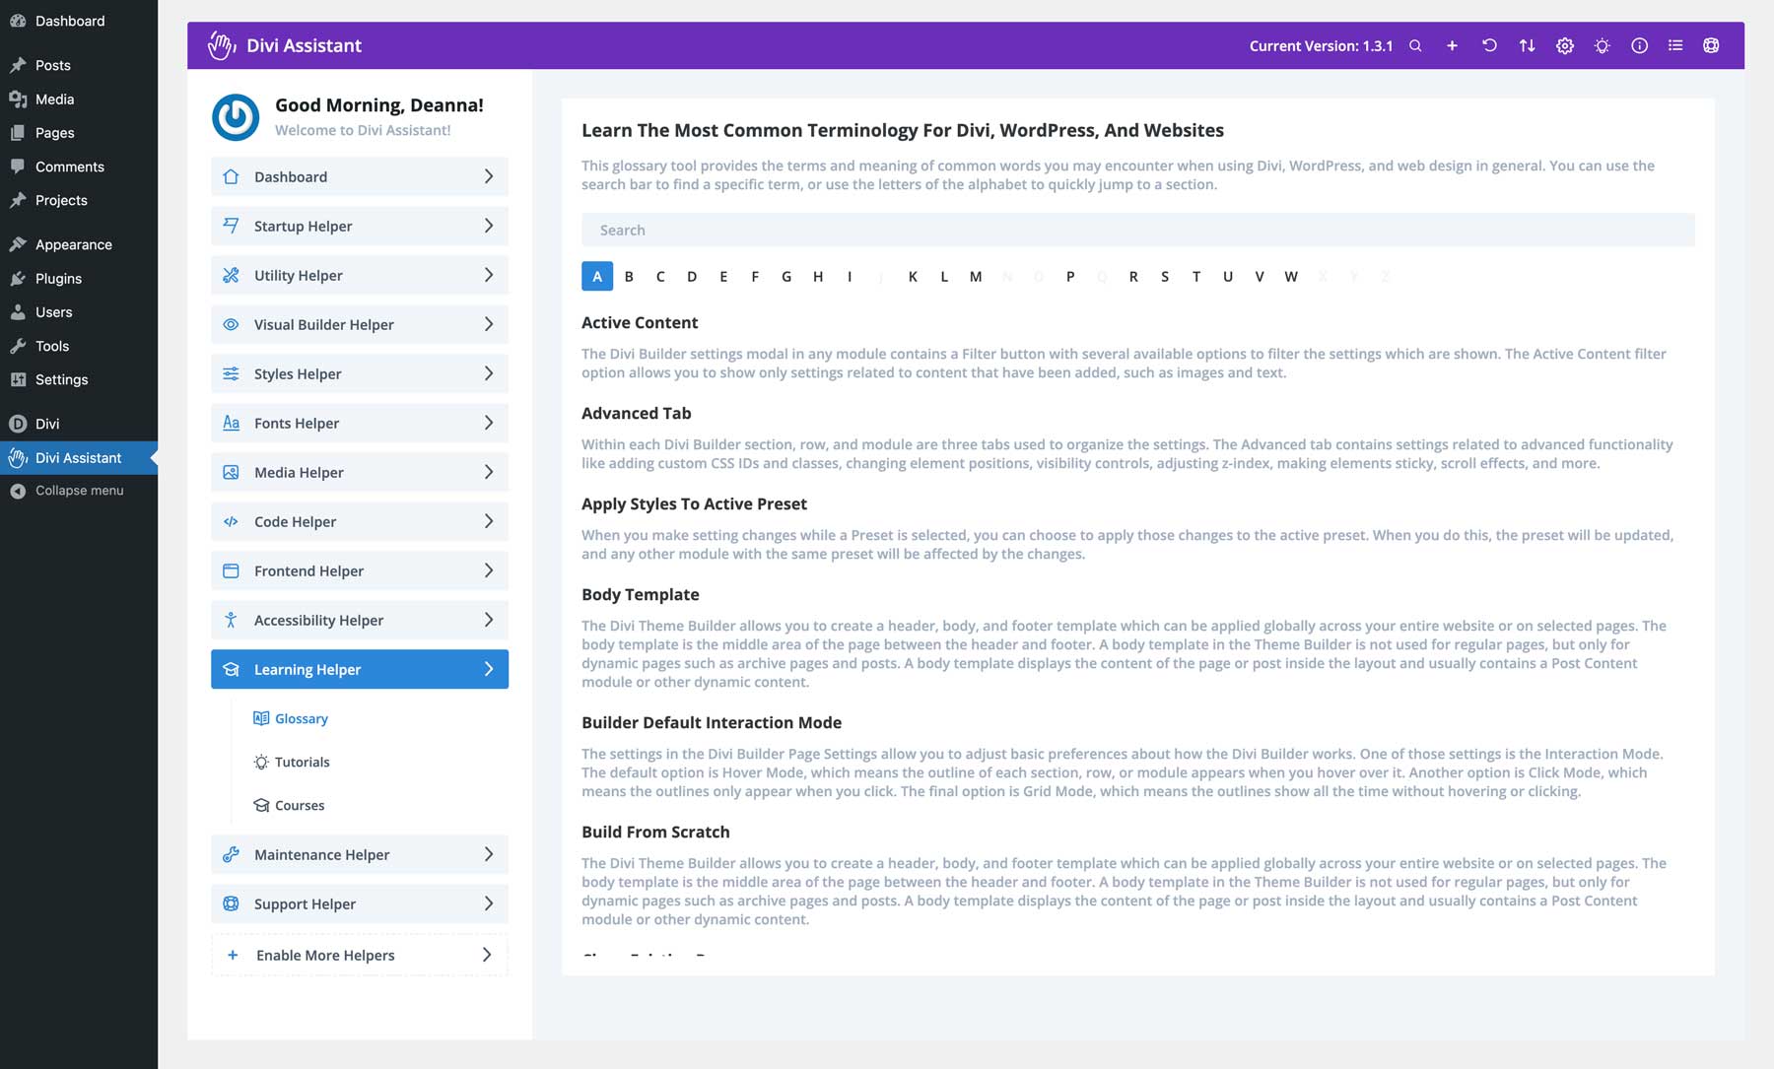Open Plugins in WordPress admin menu

coord(79,279)
